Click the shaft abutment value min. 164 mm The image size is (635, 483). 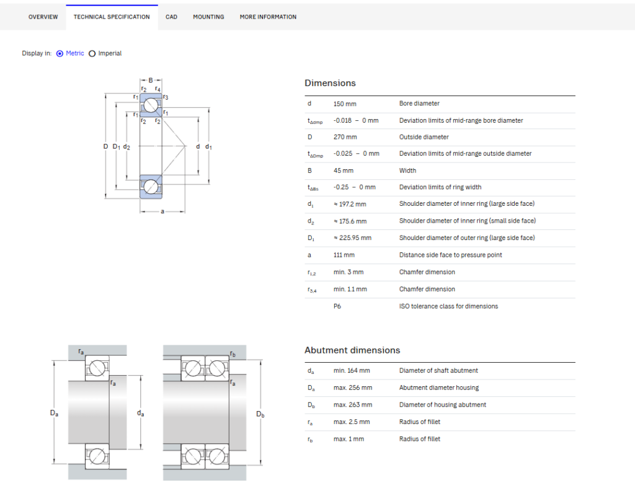click(x=352, y=371)
